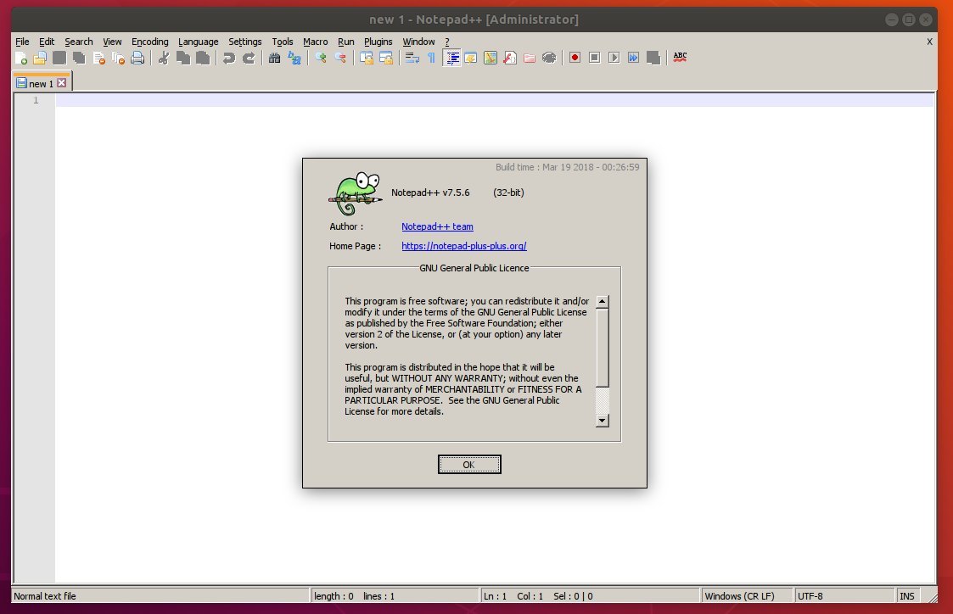Toggle synchronize vertical scrolling icon

pyautogui.click(x=366, y=58)
